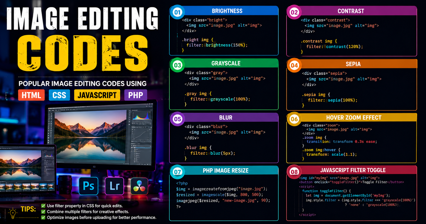
Task: Click the '<div class="sepia">' code line
Action: pos(324,73)
